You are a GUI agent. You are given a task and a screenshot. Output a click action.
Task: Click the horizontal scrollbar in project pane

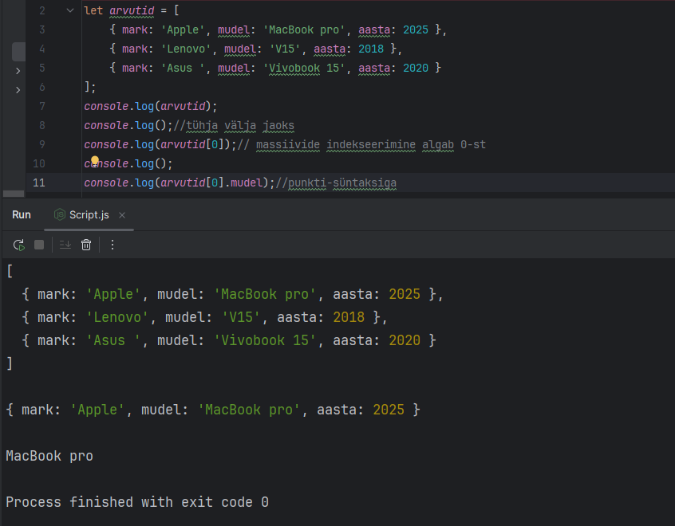coord(13,194)
